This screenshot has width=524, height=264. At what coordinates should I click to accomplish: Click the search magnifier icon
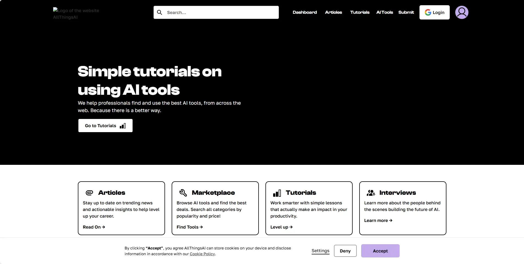[160, 12]
